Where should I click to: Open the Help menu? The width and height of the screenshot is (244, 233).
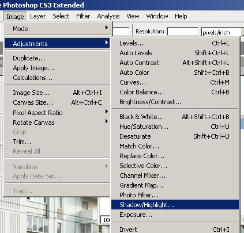[181, 17]
